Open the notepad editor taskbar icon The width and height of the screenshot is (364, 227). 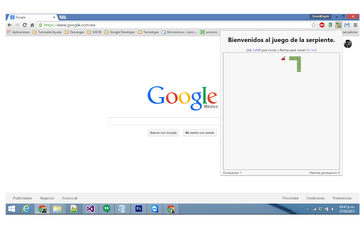tap(74, 209)
